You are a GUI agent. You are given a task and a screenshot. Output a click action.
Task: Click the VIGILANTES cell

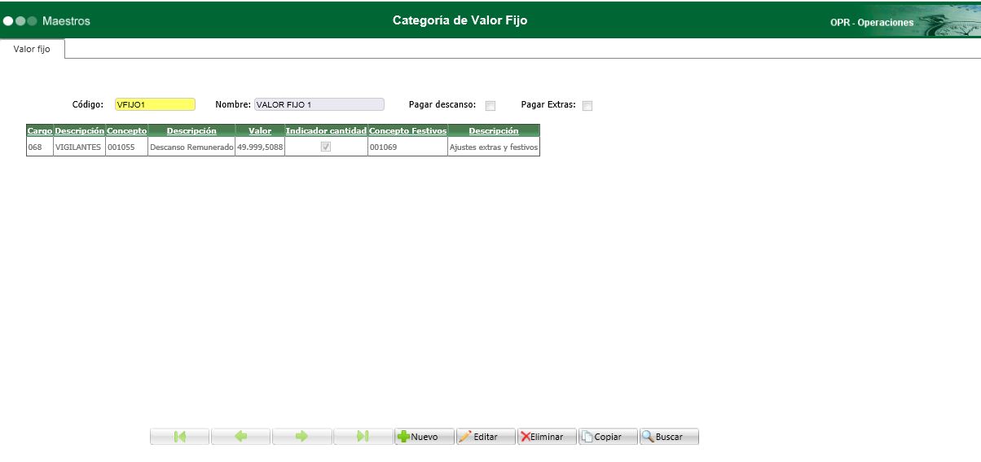tap(79, 147)
